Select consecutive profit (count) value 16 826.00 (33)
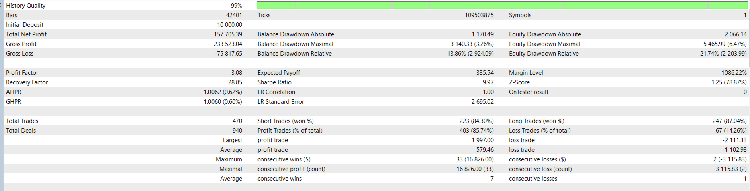The width and height of the screenshot is (750, 191). coord(475,169)
